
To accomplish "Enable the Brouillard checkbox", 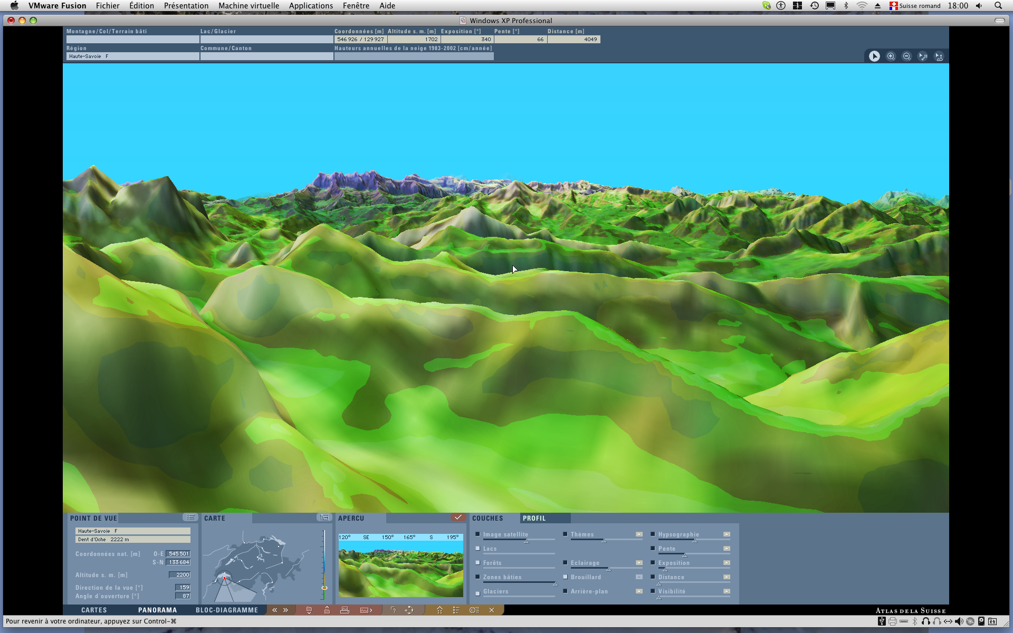I will point(565,577).
